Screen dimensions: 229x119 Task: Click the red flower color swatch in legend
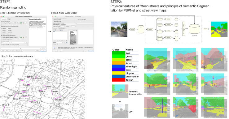tap(118, 80)
